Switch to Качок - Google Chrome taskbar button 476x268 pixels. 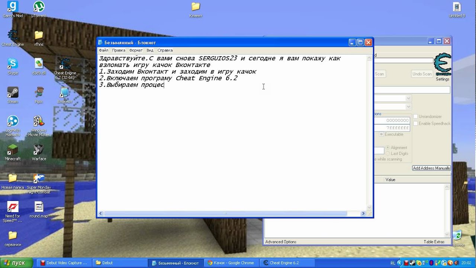[231, 263]
